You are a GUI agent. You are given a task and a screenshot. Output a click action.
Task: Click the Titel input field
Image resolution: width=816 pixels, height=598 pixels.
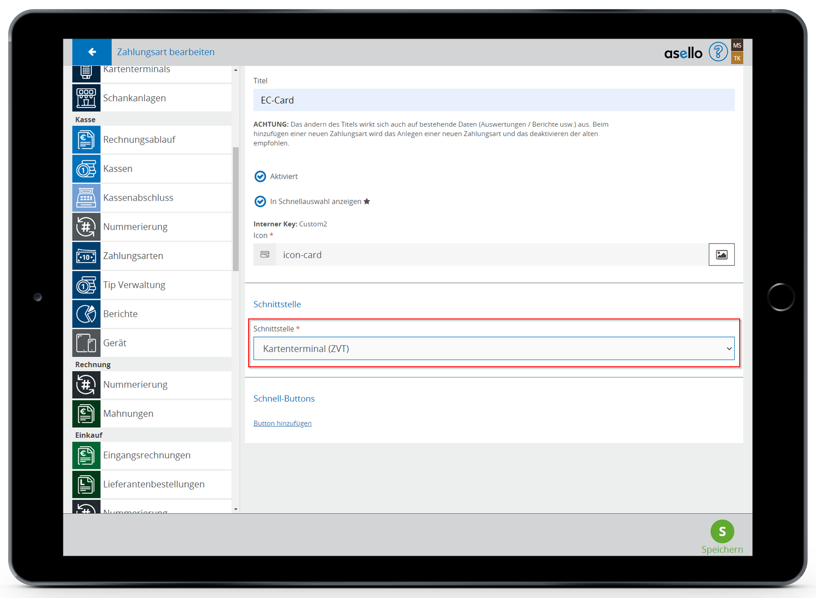coord(494,100)
